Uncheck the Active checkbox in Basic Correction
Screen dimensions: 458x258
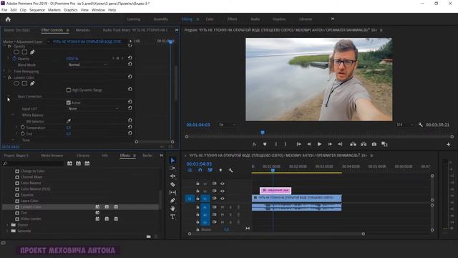tap(69, 102)
